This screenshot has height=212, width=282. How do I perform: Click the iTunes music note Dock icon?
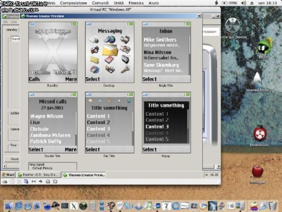coord(148,206)
